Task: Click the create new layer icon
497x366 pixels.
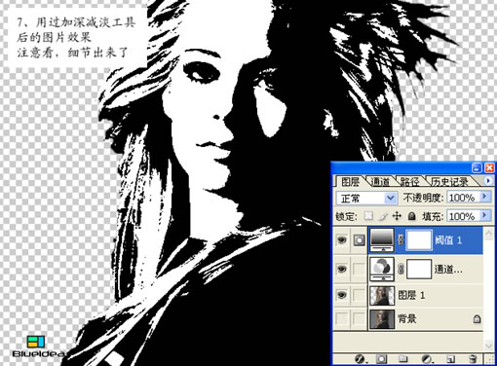Action: coord(450,359)
